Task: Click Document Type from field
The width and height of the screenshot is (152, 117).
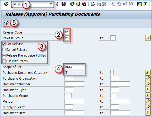Action: (69, 90)
